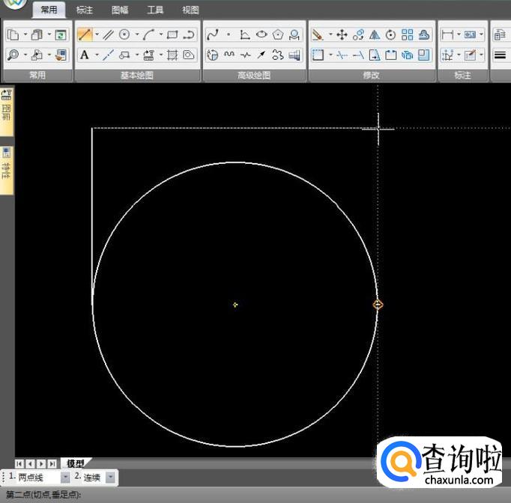Select the Linear dimension tool
This screenshot has width=511, height=503.
click(447, 34)
